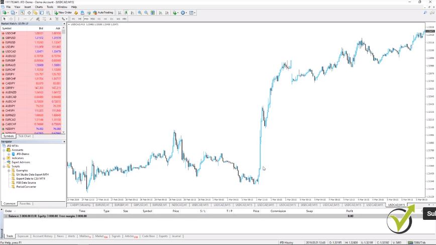Switch timeframe to D1
This screenshot has width=436, height=245.
click(112, 19)
